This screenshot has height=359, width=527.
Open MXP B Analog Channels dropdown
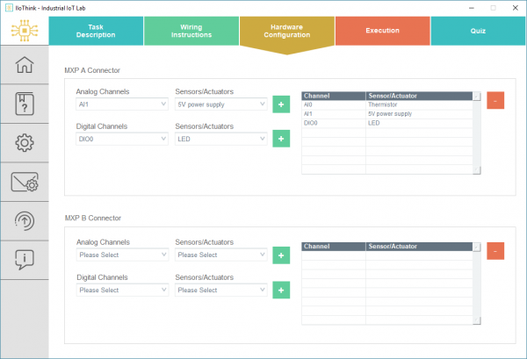click(x=122, y=255)
